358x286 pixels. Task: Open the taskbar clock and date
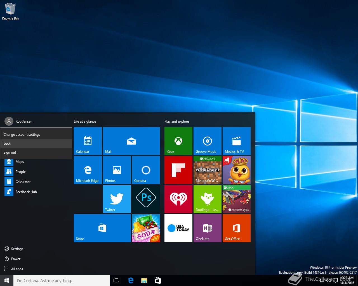pos(347,280)
